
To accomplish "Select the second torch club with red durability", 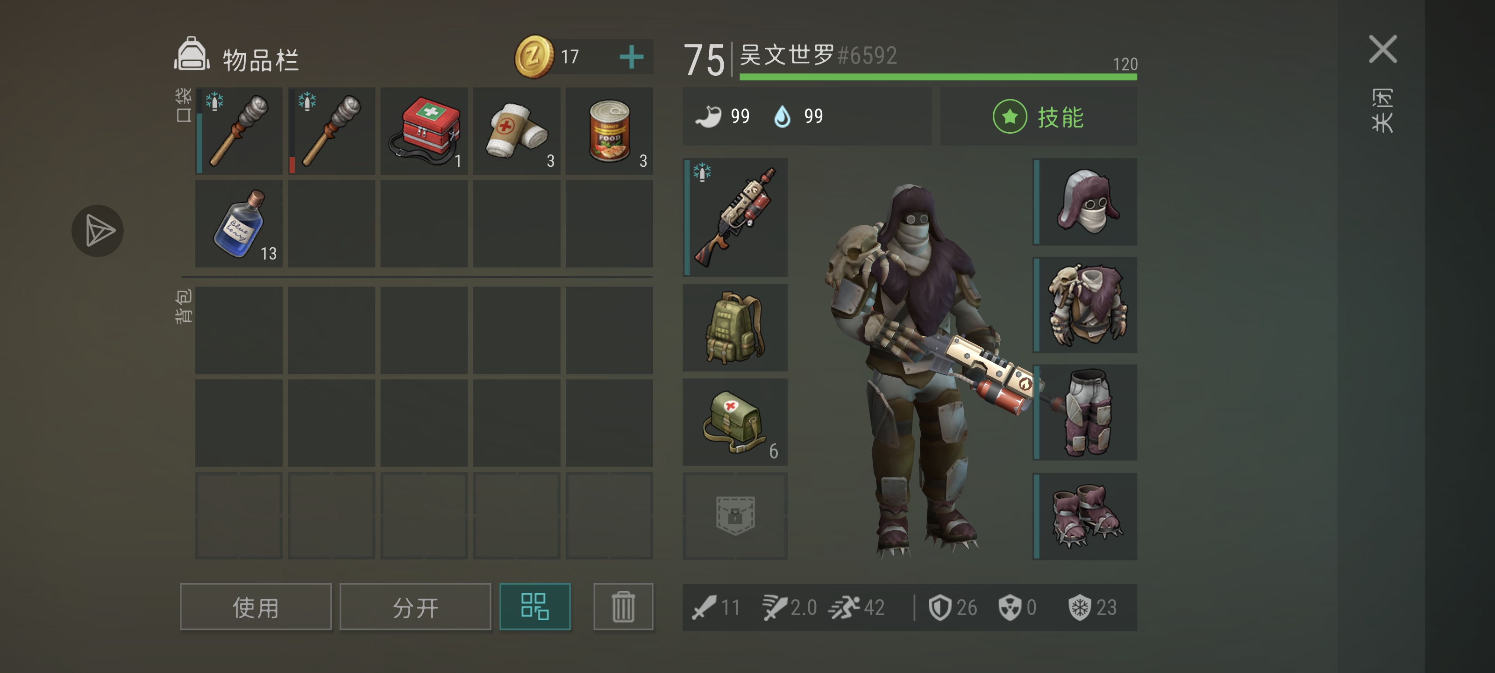I will (x=331, y=131).
